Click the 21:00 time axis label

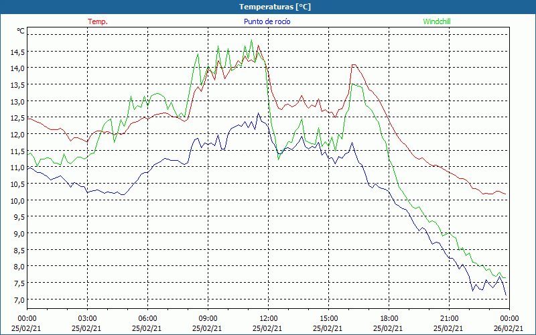point(449,319)
